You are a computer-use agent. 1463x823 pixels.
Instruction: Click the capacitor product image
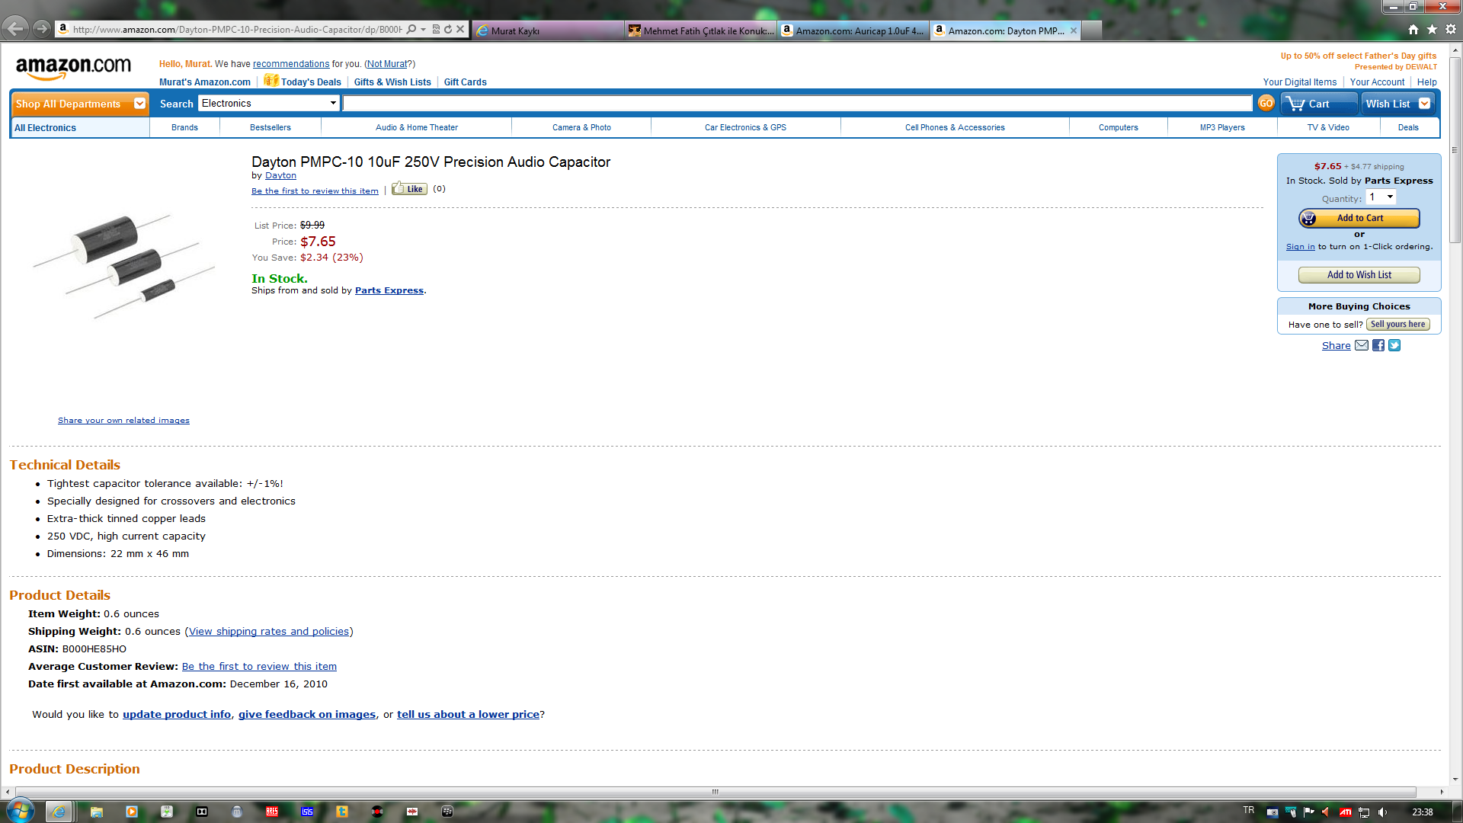(x=123, y=263)
